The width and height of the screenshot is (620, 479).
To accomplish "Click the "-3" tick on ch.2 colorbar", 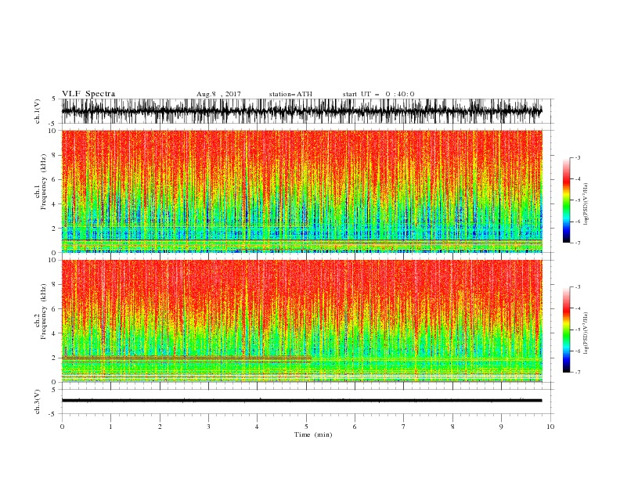I will click(577, 287).
